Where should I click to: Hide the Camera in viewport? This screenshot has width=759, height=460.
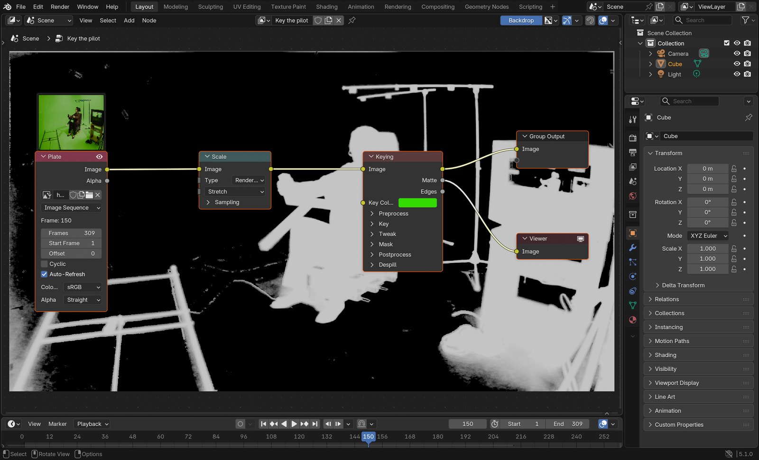pos(737,54)
